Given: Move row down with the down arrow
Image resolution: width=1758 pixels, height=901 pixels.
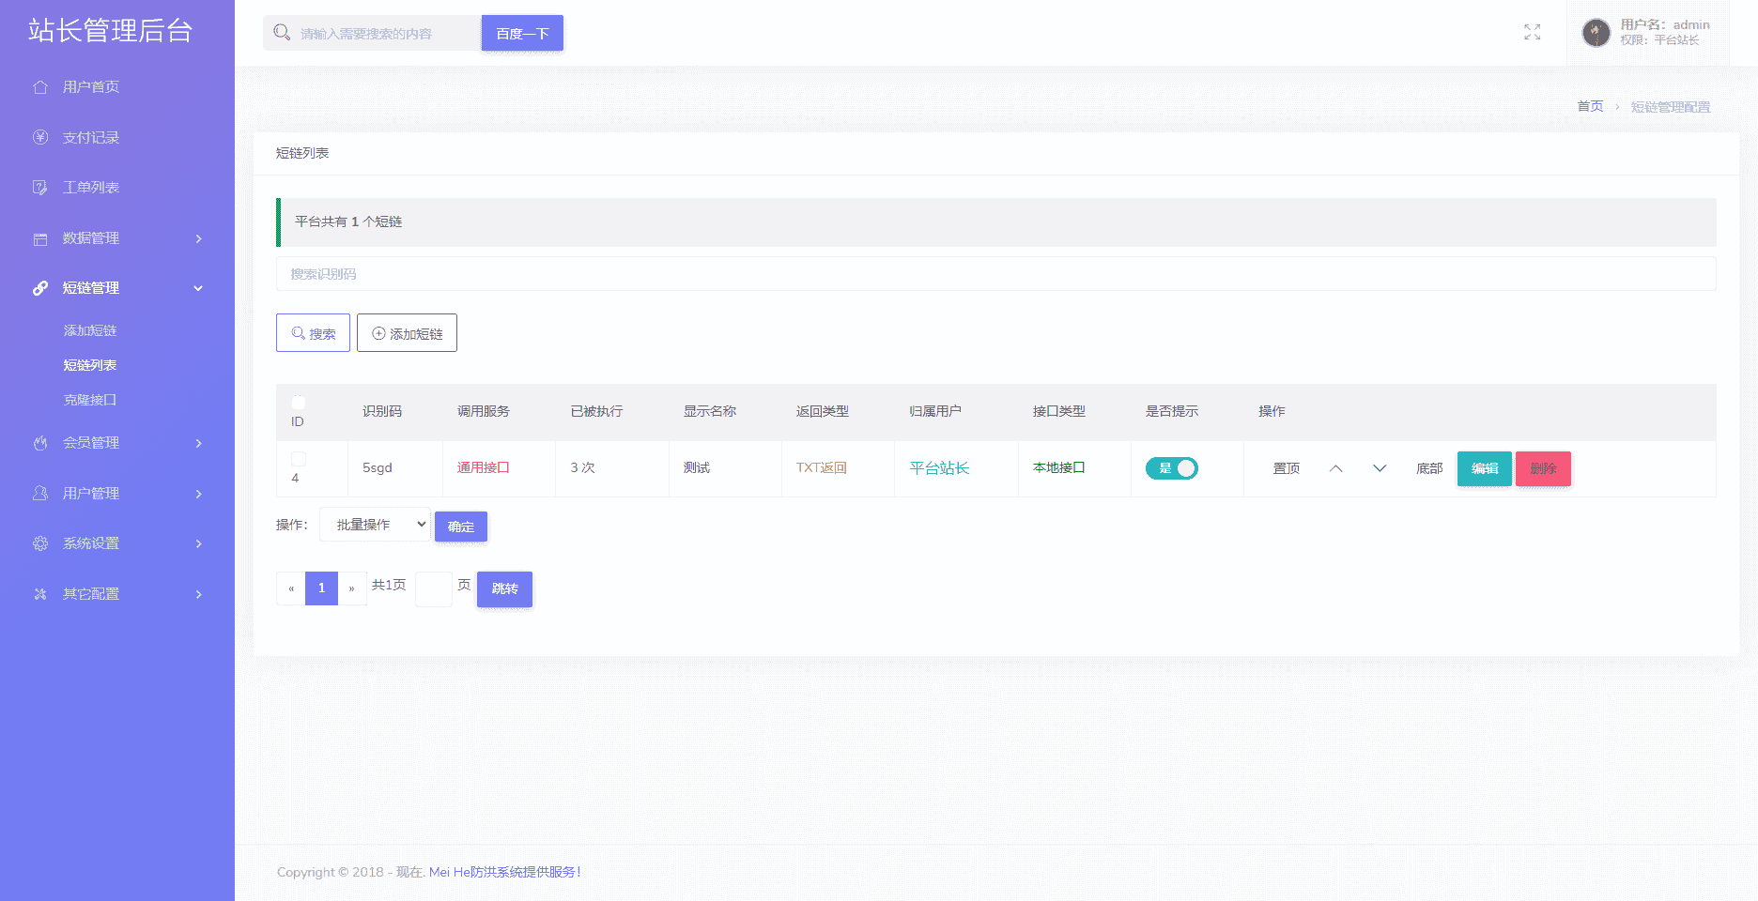Looking at the screenshot, I should click(x=1379, y=468).
